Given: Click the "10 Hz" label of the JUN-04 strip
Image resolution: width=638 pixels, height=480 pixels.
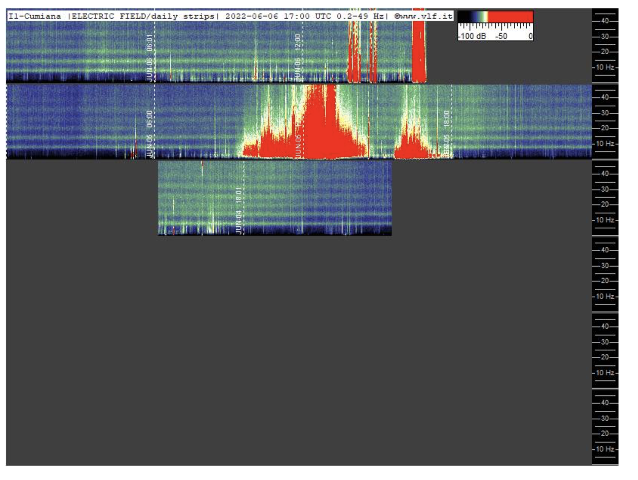Looking at the screenshot, I should pyautogui.click(x=605, y=220).
